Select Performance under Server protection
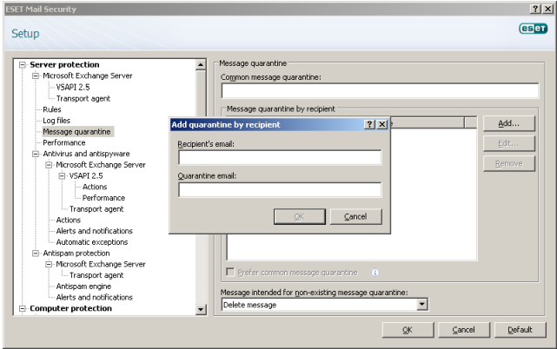The image size is (557, 349). click(64, 142)
